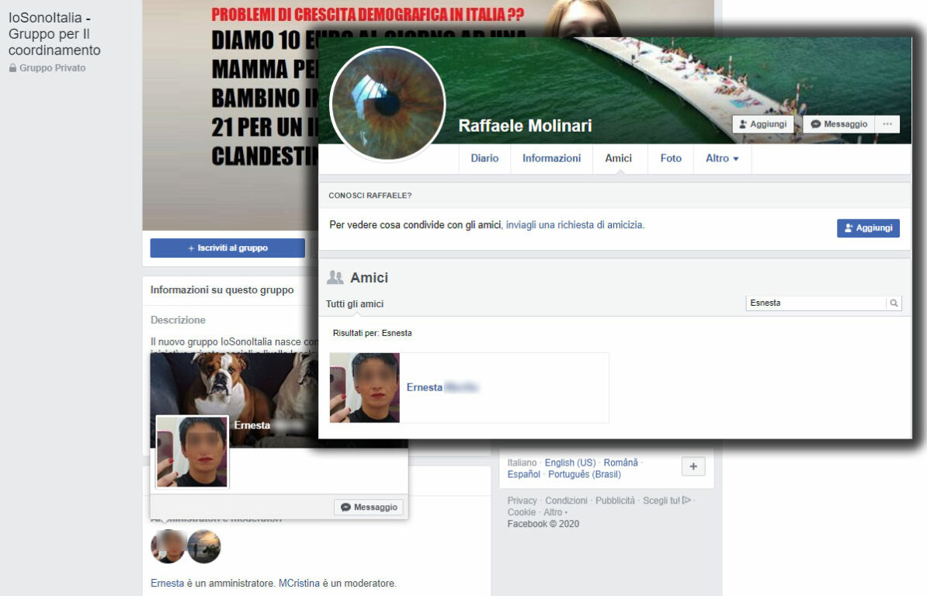Click Ernesta's profile photo in hover card
The width and height of the screenshot is (927, 596).
[192, 452]
